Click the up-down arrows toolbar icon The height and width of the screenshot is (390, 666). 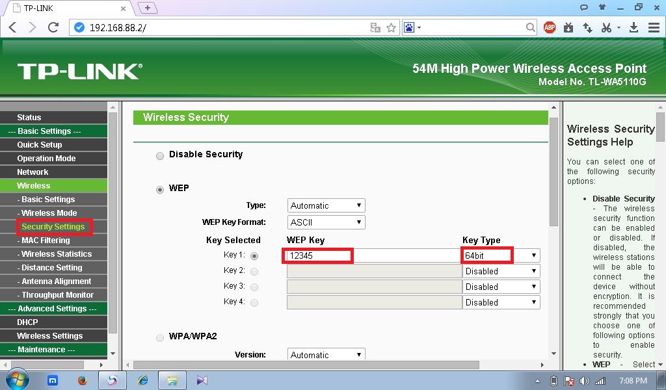pos(587,27)
